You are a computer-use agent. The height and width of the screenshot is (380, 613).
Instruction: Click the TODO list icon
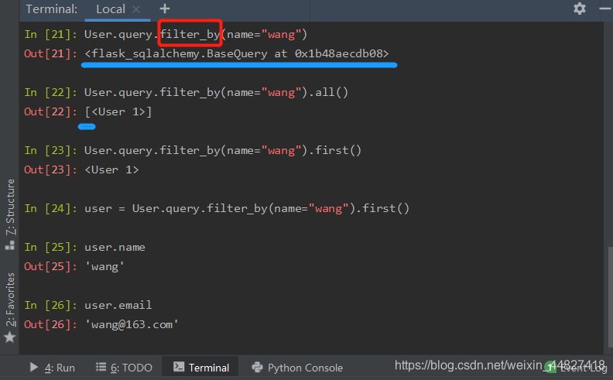tap(101, 367)
